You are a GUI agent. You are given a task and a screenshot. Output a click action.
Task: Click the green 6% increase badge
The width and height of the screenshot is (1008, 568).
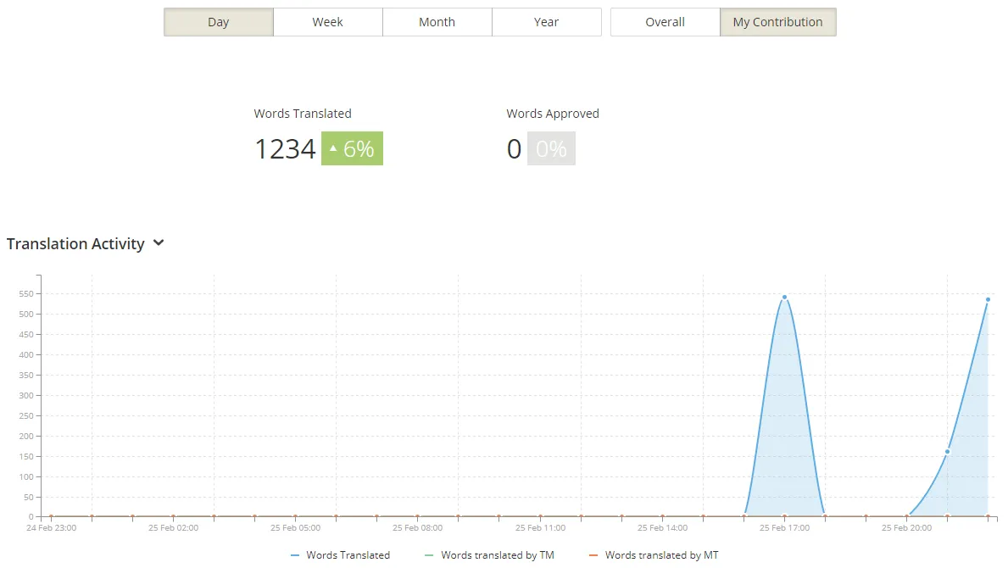(x=353, y=148)
